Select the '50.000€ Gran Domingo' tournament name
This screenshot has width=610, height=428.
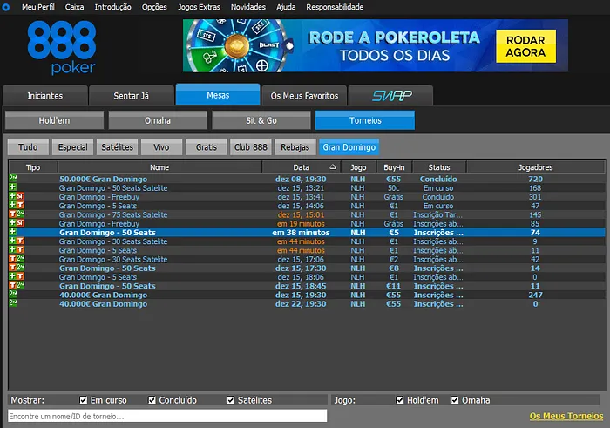(x=103, y=179)
